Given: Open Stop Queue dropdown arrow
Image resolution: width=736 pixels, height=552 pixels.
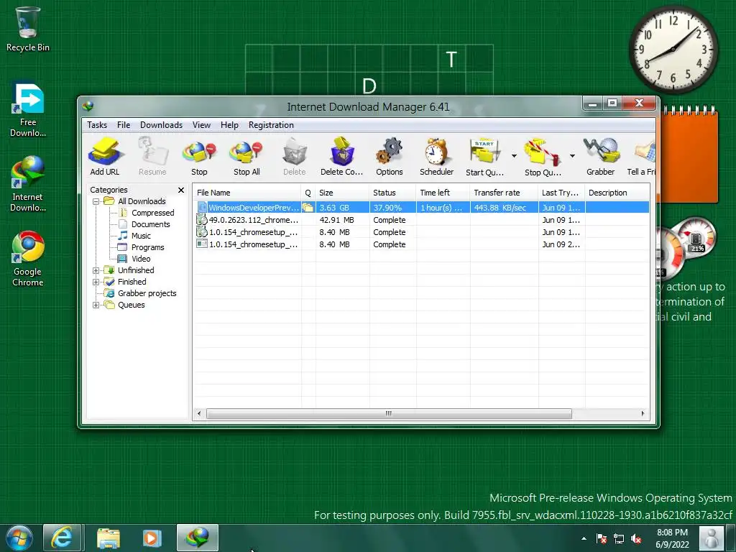Looking at the screenshot, I should point(572,156).
